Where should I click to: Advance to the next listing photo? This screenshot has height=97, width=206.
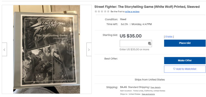pyautogui.click(x=89, y=49)
